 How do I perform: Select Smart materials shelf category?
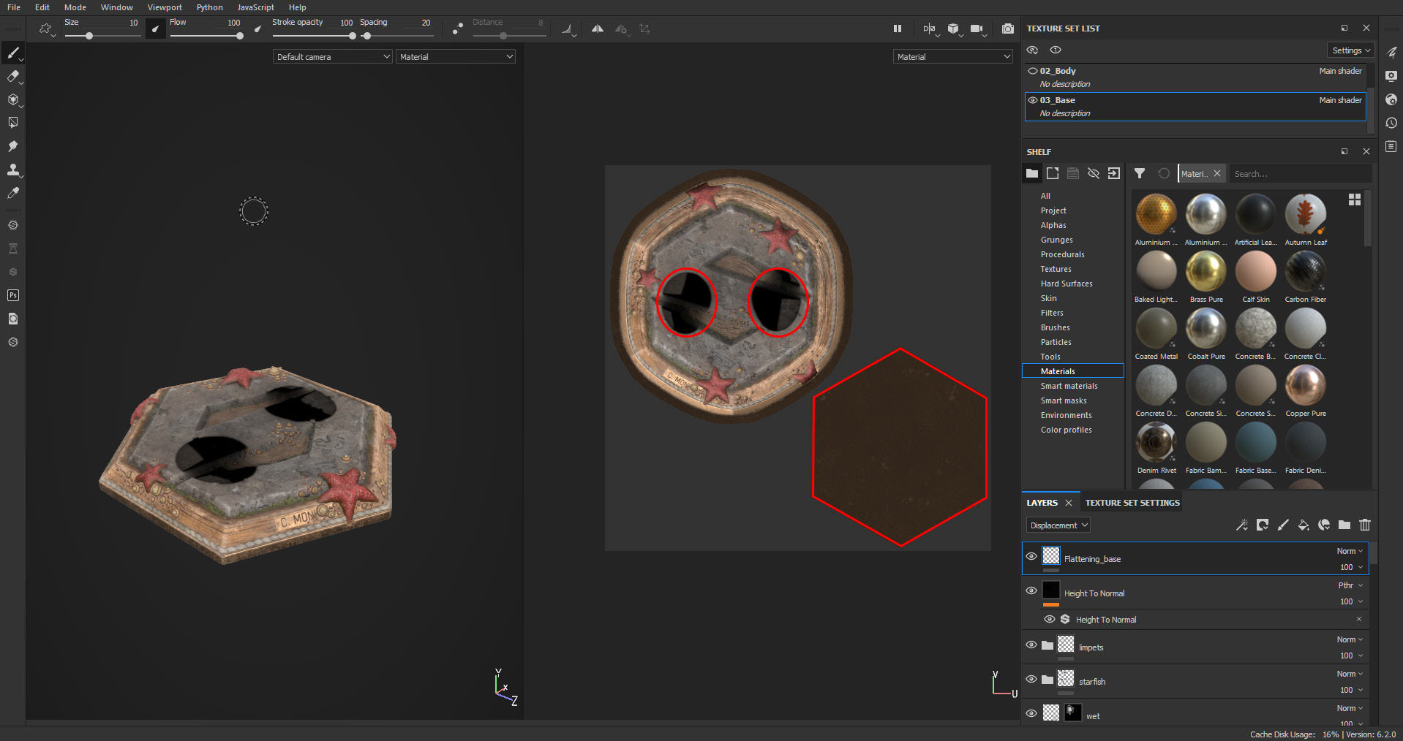tap(1069, 386)
